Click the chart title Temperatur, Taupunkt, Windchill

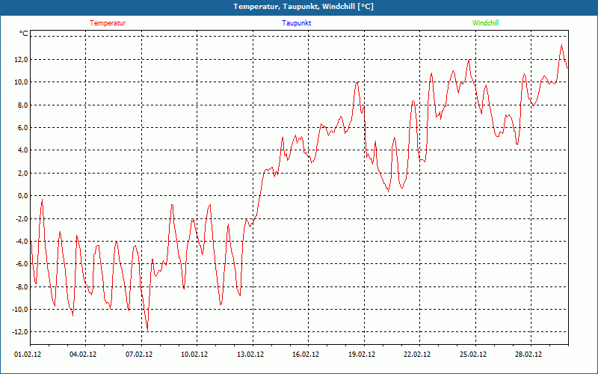pos(303,7)
